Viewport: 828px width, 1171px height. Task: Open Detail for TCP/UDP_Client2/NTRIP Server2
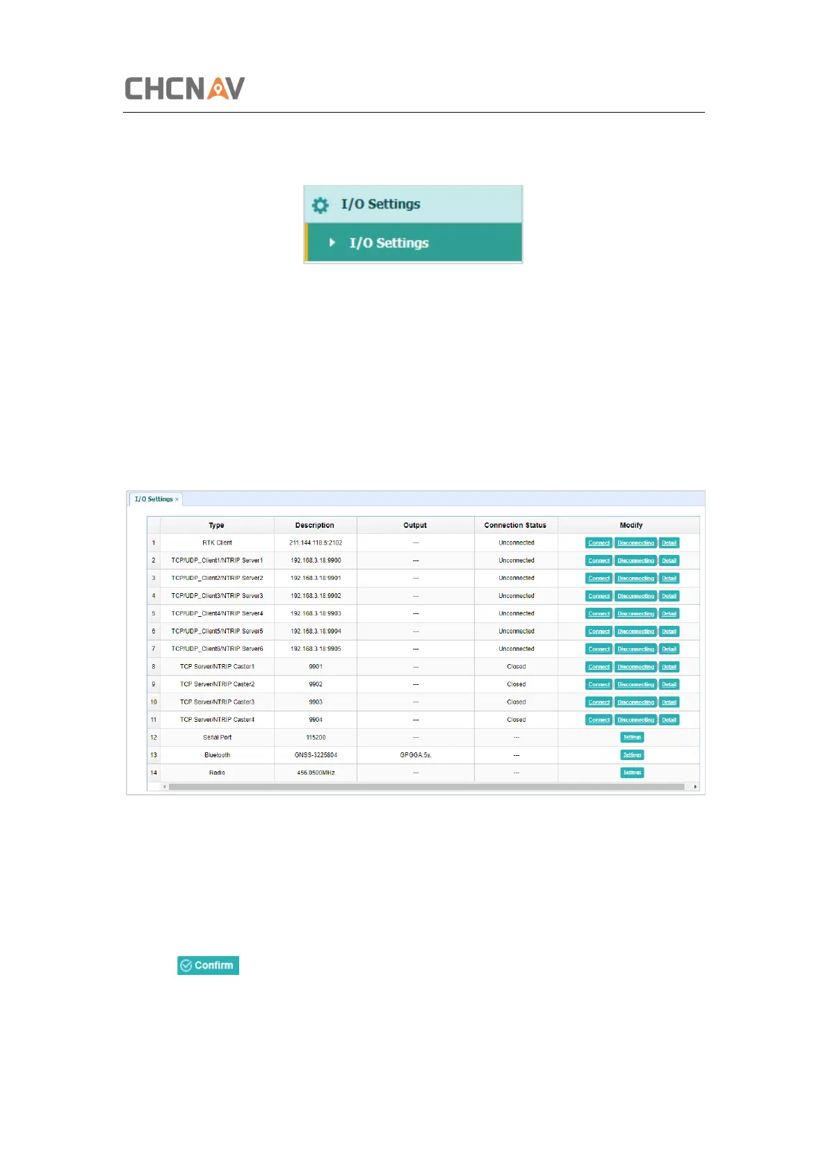[669, 579]
